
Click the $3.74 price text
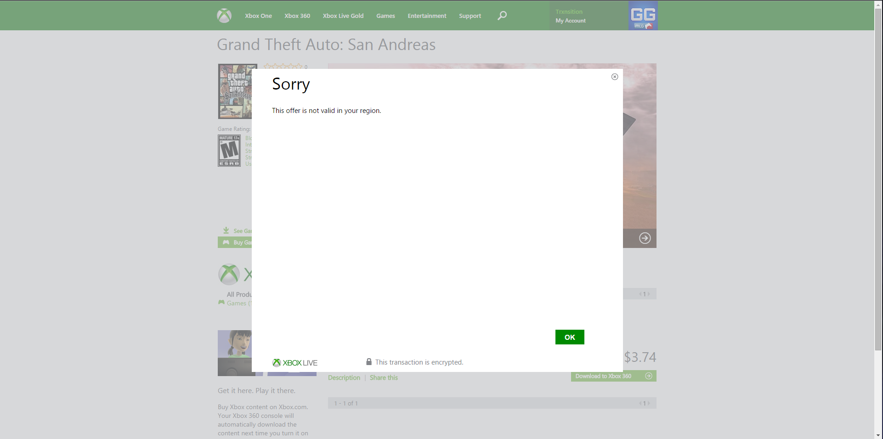coord(640,357)
